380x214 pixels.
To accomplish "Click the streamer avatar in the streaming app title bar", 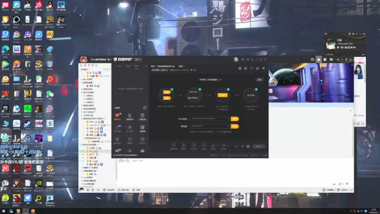I will (x=236, y=59).
